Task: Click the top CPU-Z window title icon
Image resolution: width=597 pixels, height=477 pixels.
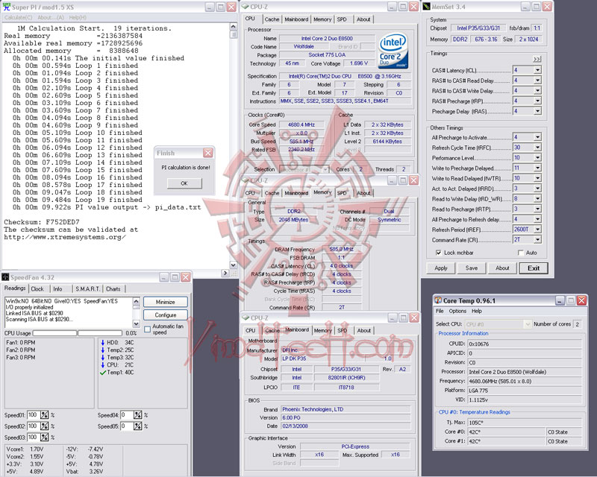Action: [246, 7]
